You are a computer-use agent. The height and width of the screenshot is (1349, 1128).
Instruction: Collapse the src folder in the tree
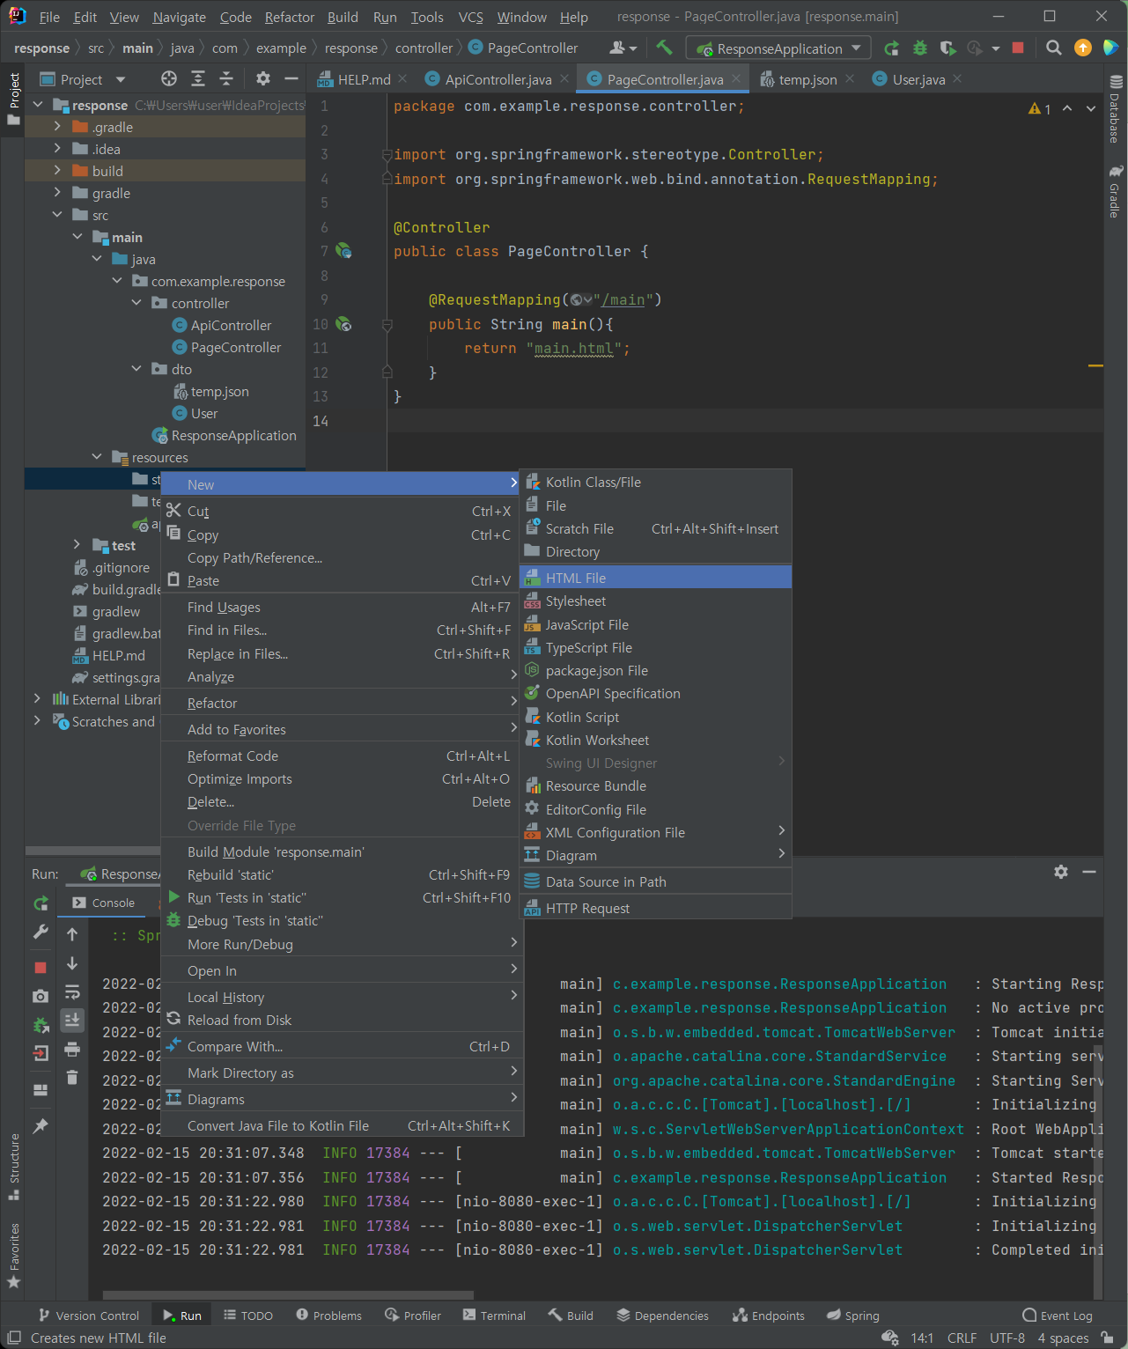[57, 215]
